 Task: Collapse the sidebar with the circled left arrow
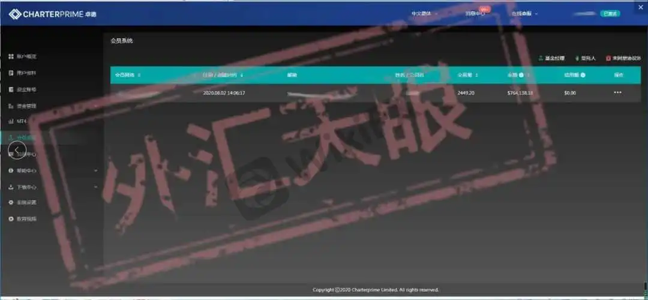pyautogui.click(x=17, y=149)
